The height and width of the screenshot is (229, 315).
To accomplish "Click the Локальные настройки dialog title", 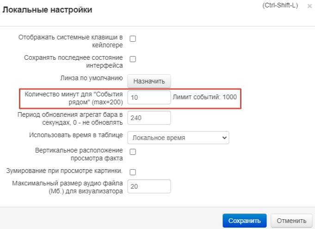I will coord(48,10).
